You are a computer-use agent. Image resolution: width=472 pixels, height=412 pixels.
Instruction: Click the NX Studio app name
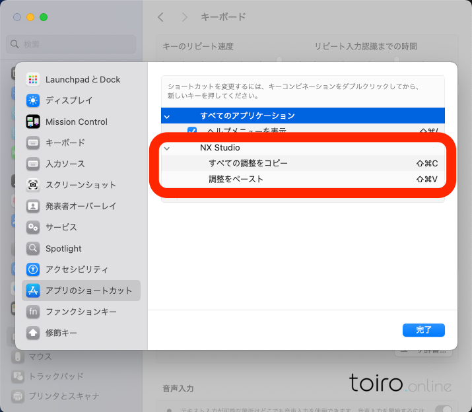(220, 148)
